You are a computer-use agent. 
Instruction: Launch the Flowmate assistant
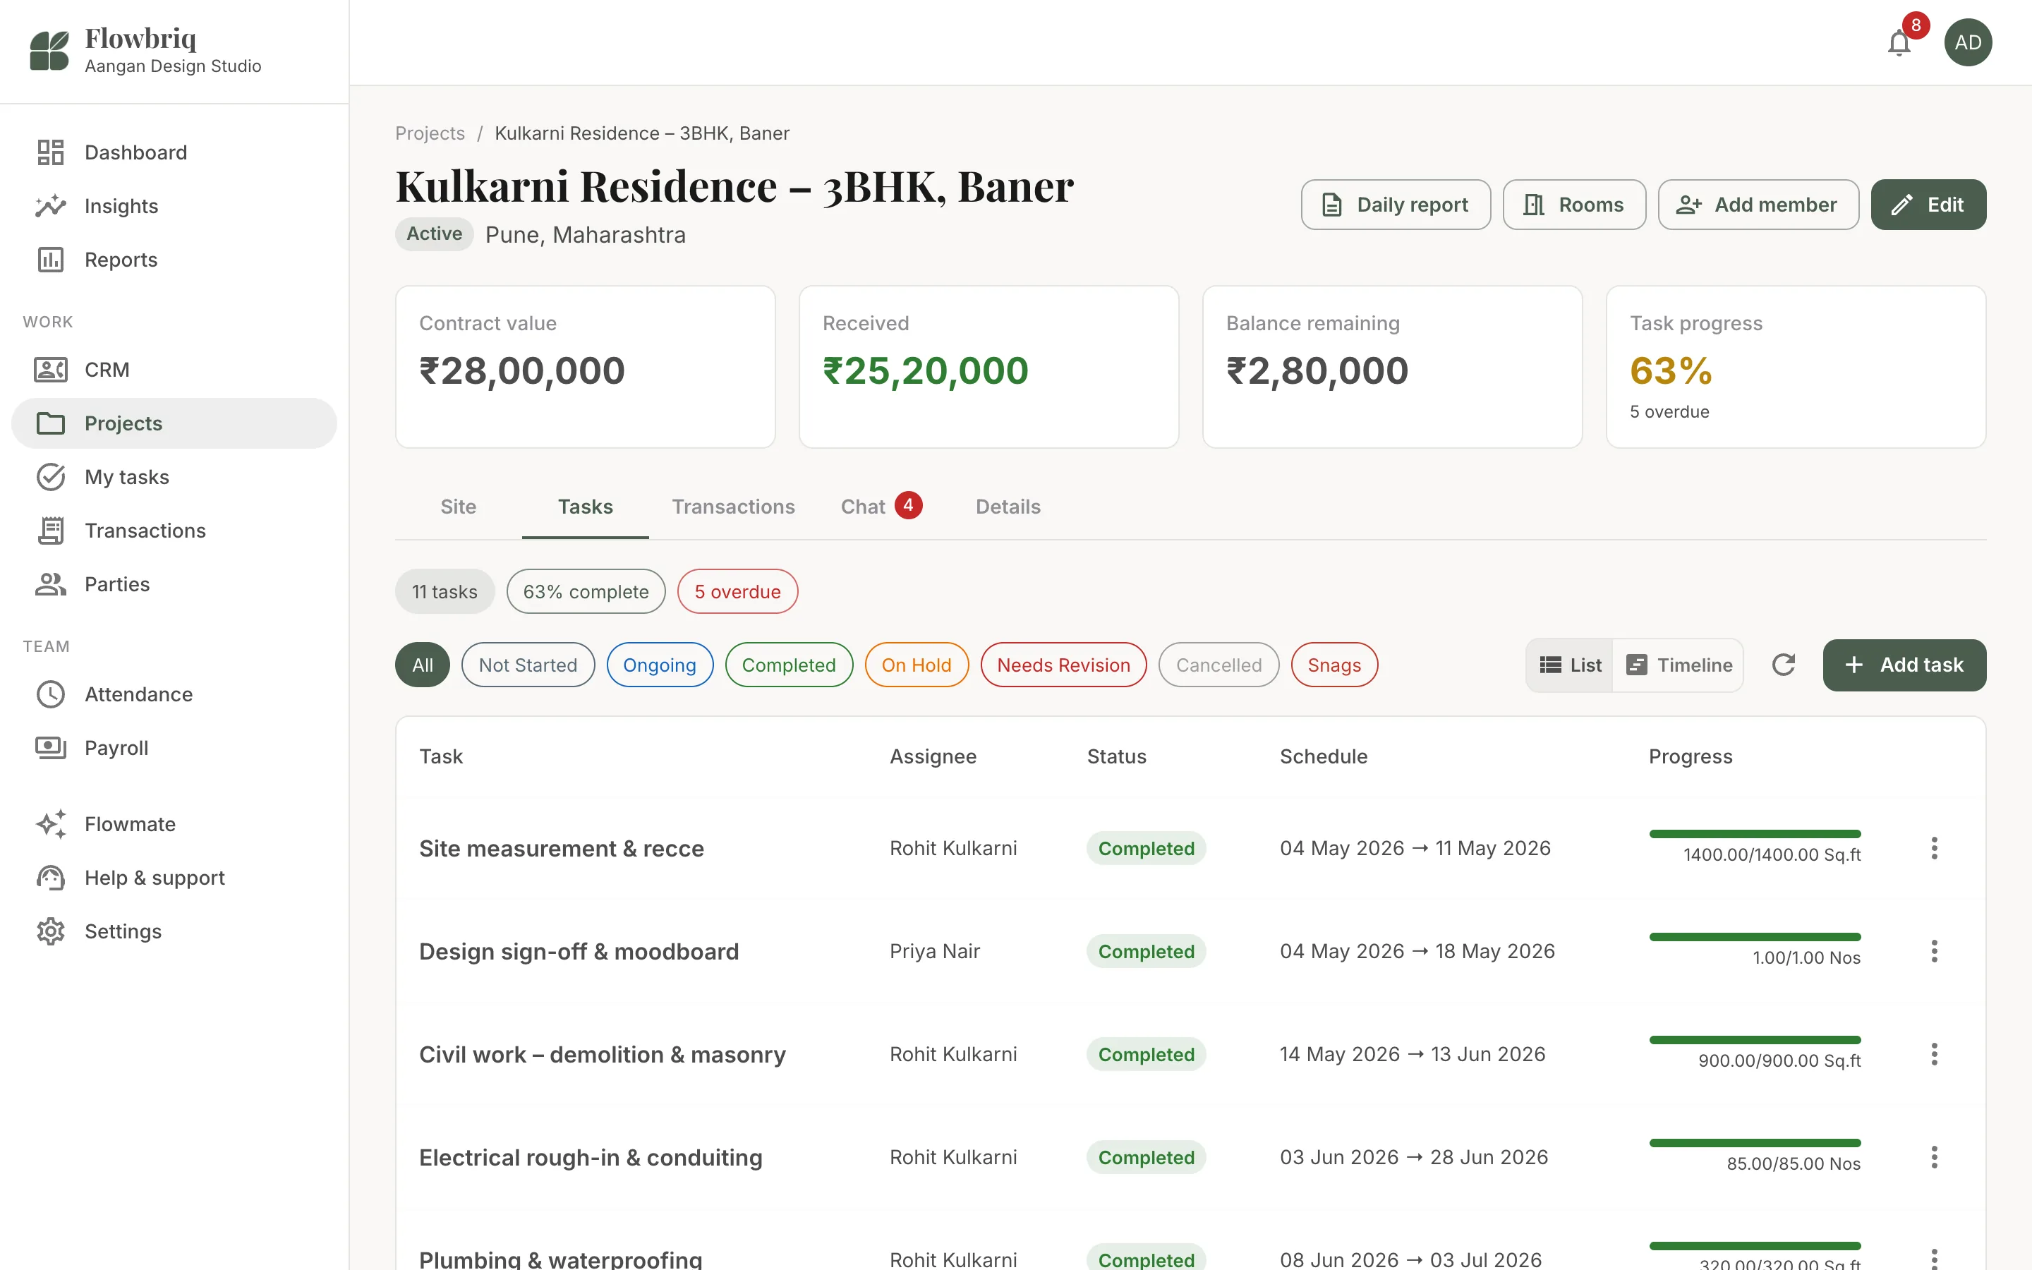(174, 824)
